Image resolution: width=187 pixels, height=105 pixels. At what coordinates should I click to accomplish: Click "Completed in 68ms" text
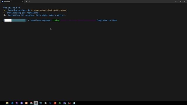[x=107, y=20]
